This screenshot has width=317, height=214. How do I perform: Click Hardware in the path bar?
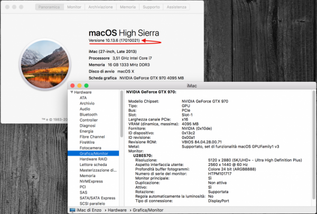[117, 210]
